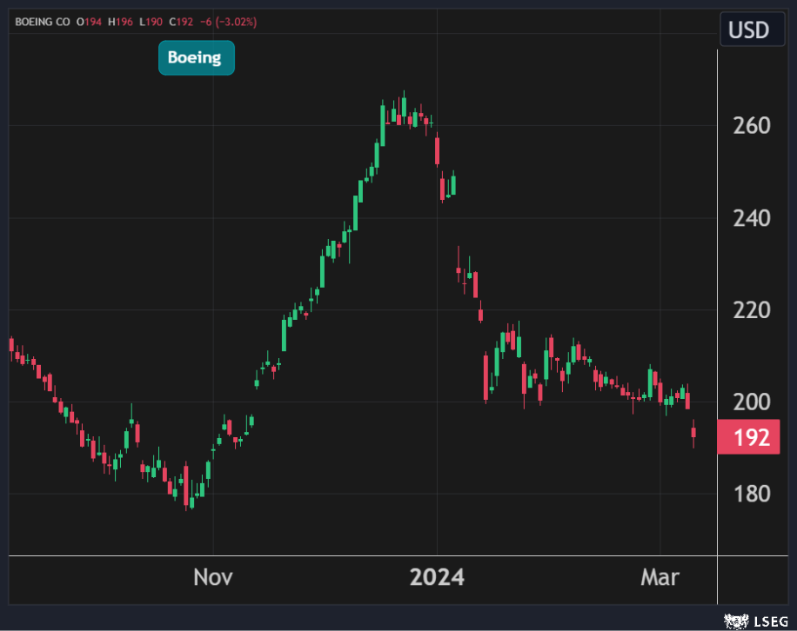The width and height of the screenshot is (797, 631).
Task: Select the Mar time axis label
Action: (x=660, y=577)
